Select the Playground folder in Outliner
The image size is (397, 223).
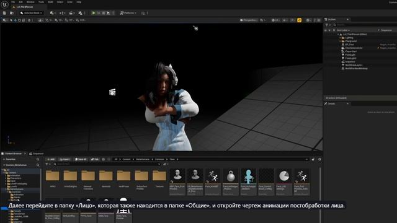(350, 41)
